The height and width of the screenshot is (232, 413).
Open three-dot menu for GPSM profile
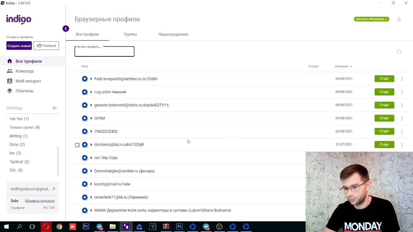tap(402, 119)
